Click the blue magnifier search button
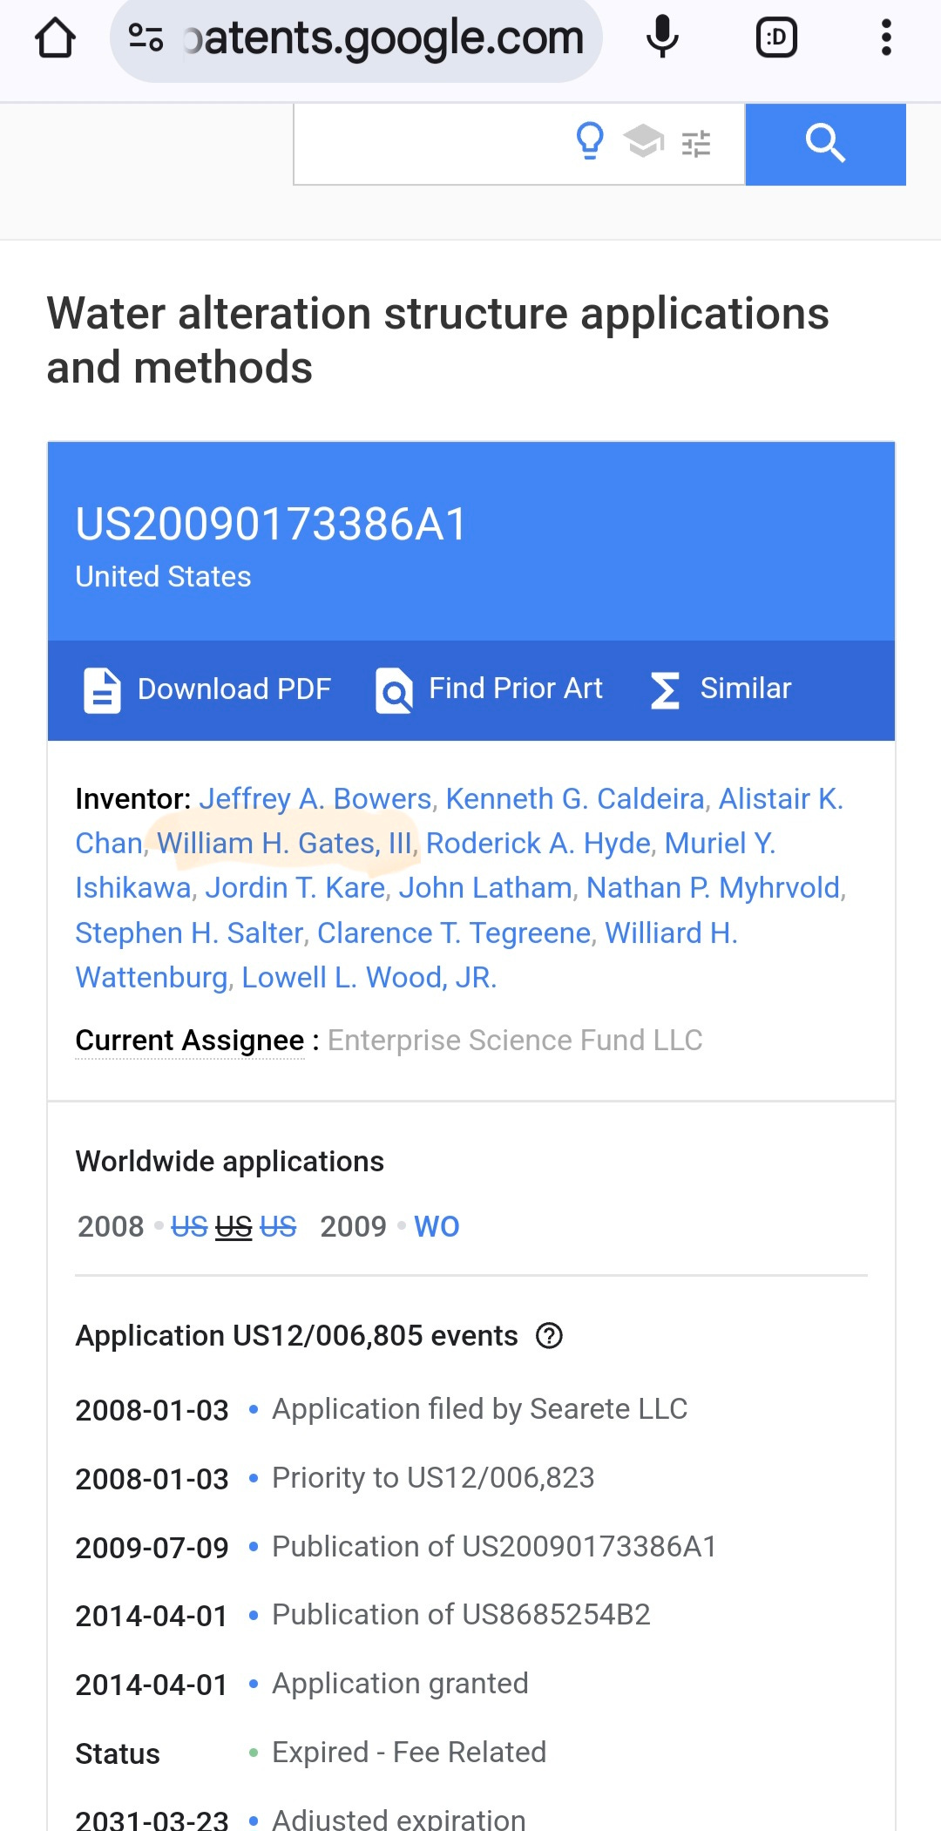The image size is (941, 1831). coord(825,144)
